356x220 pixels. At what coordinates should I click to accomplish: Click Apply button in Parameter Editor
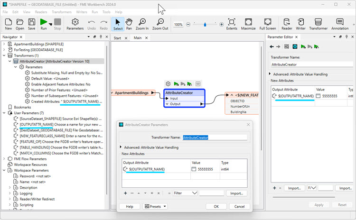[x=319, y=205]
